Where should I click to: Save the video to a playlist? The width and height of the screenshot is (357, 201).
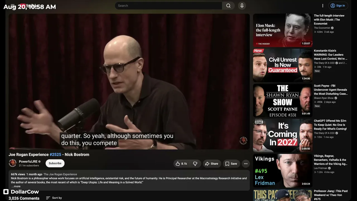point(231,164)
